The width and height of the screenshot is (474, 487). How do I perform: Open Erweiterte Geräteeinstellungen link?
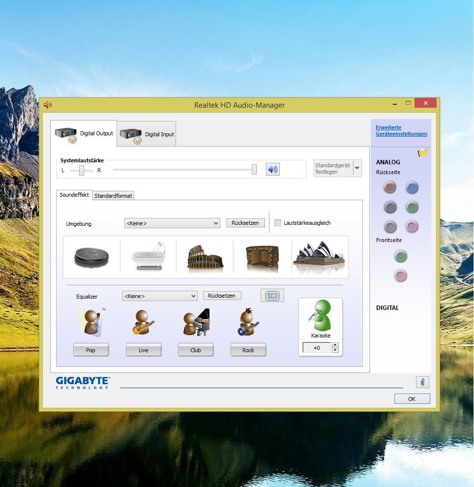[x=401, y=130]
